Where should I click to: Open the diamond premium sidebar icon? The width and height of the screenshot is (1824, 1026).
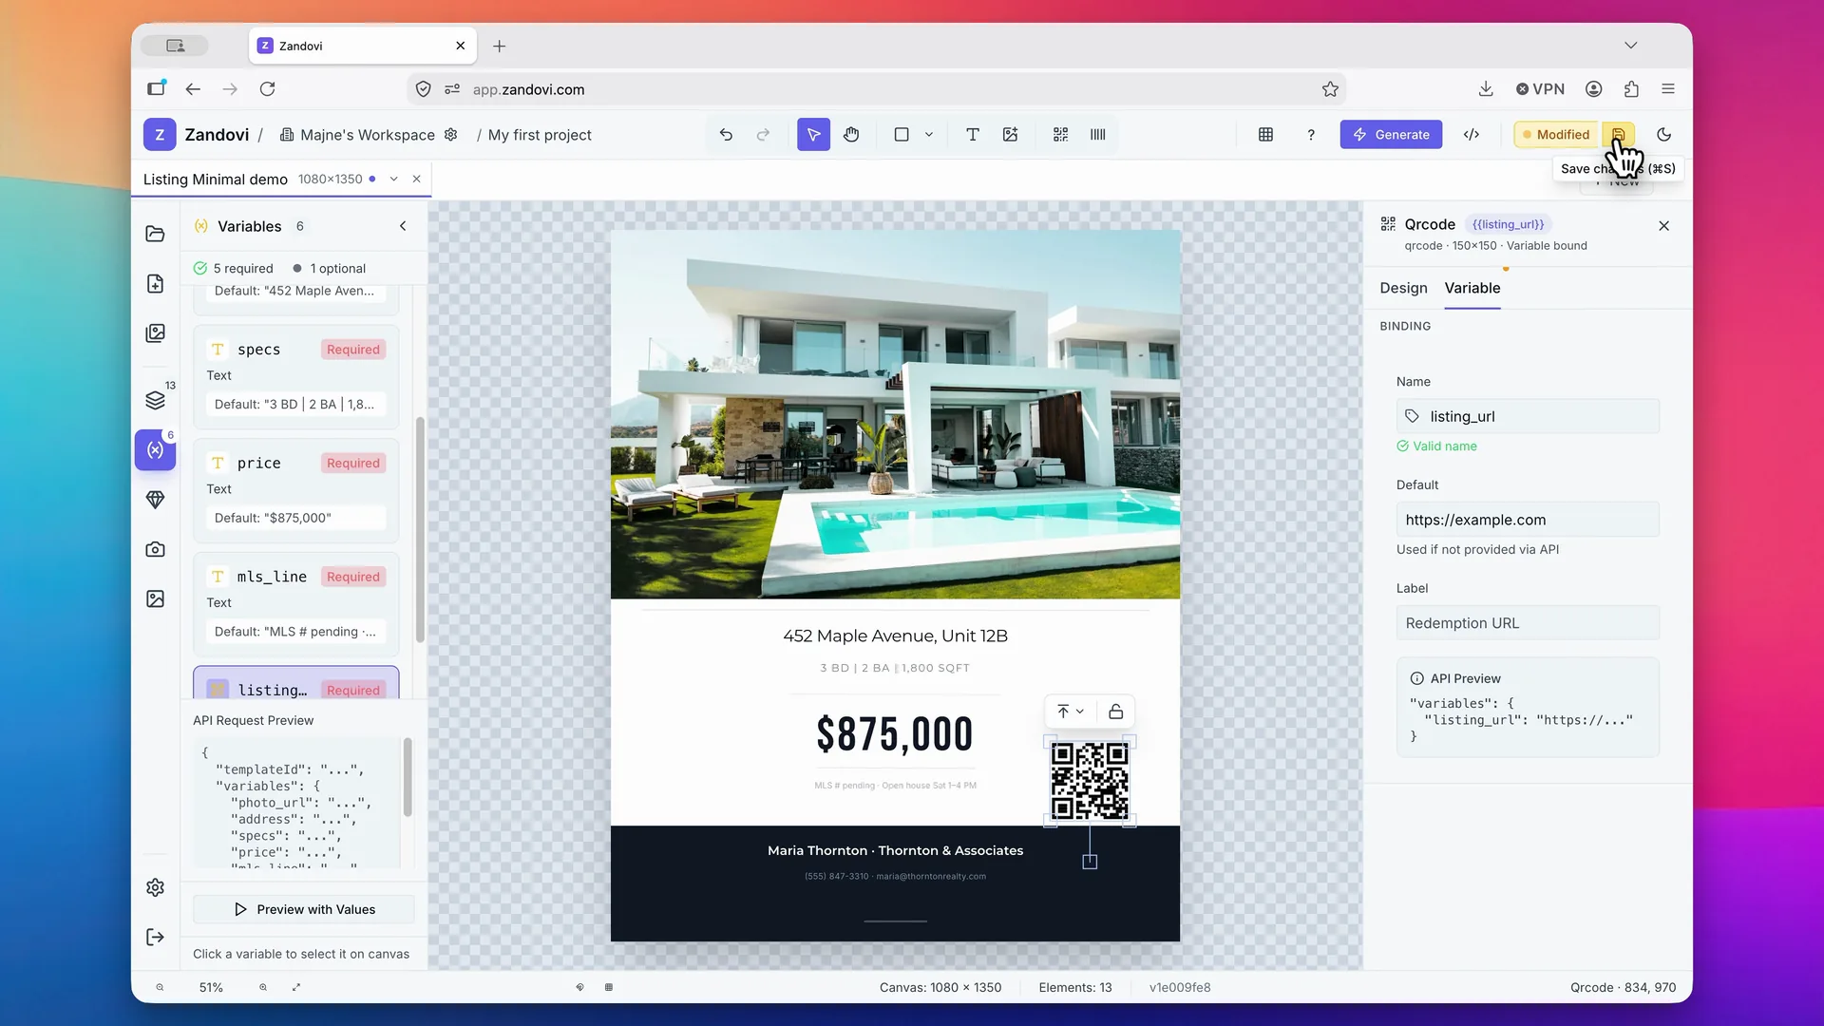(x=155, y=500)
